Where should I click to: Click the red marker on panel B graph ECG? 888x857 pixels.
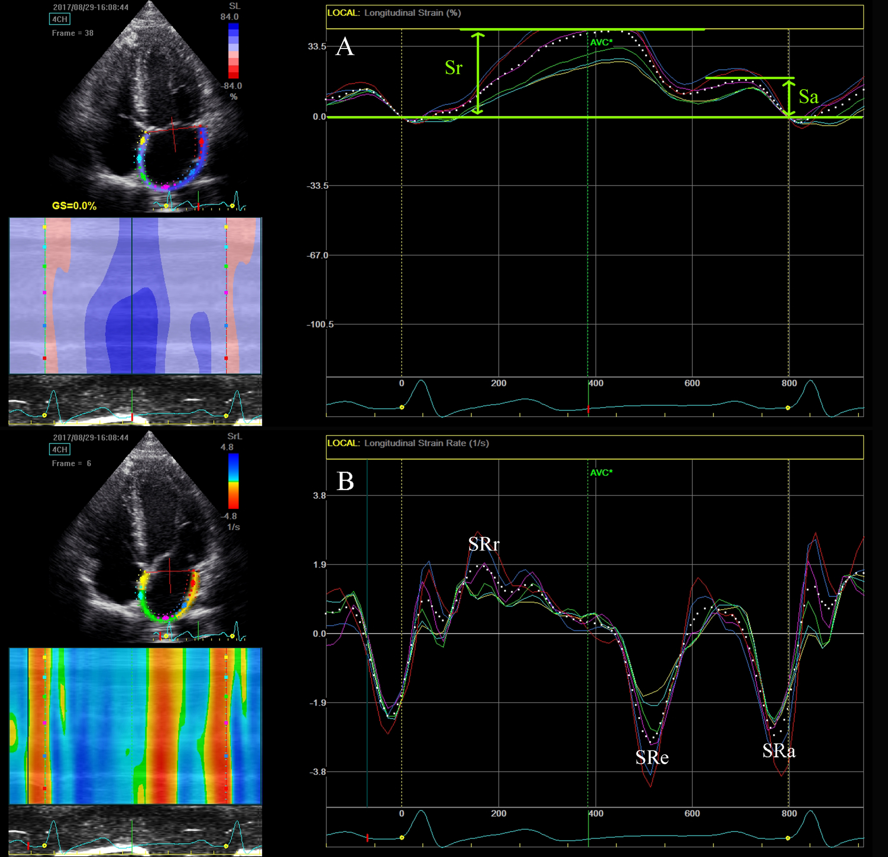click(367, 838)
